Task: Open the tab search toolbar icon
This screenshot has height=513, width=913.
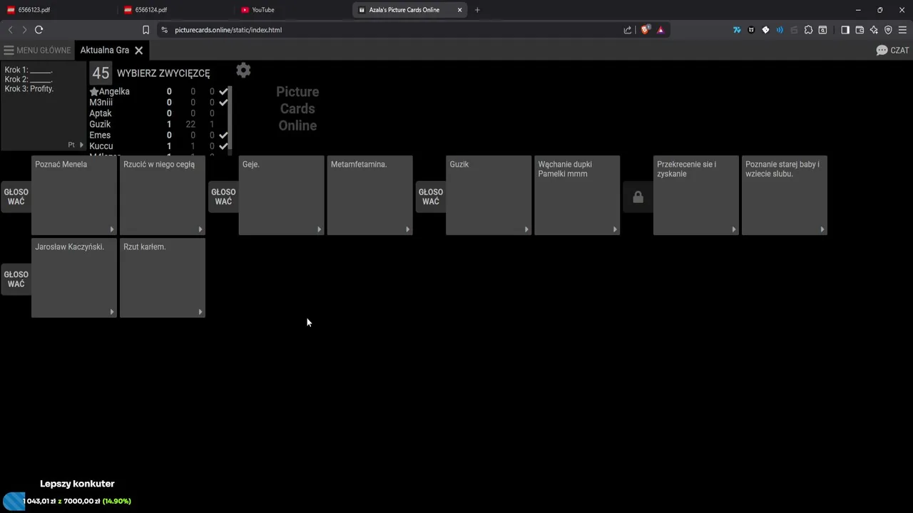Action: click(822, 30)
